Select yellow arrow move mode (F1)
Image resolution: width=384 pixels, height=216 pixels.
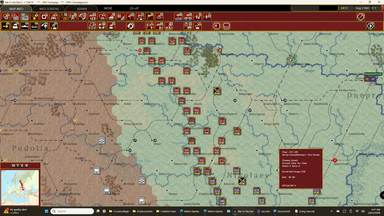click(x=6, y=26)
